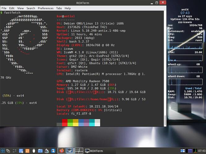Switch to workspace 3 in the pager

point(79,151)
